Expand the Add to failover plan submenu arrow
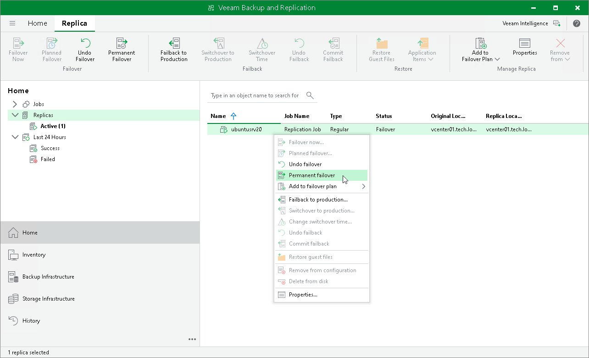Image resolution: width=589 pixels, height=358 pixels. 364,186
